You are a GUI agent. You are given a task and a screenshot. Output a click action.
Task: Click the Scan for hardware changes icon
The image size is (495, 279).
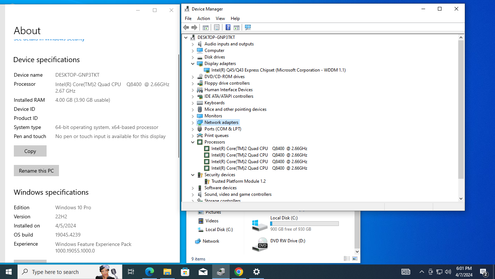pos(248,28)
